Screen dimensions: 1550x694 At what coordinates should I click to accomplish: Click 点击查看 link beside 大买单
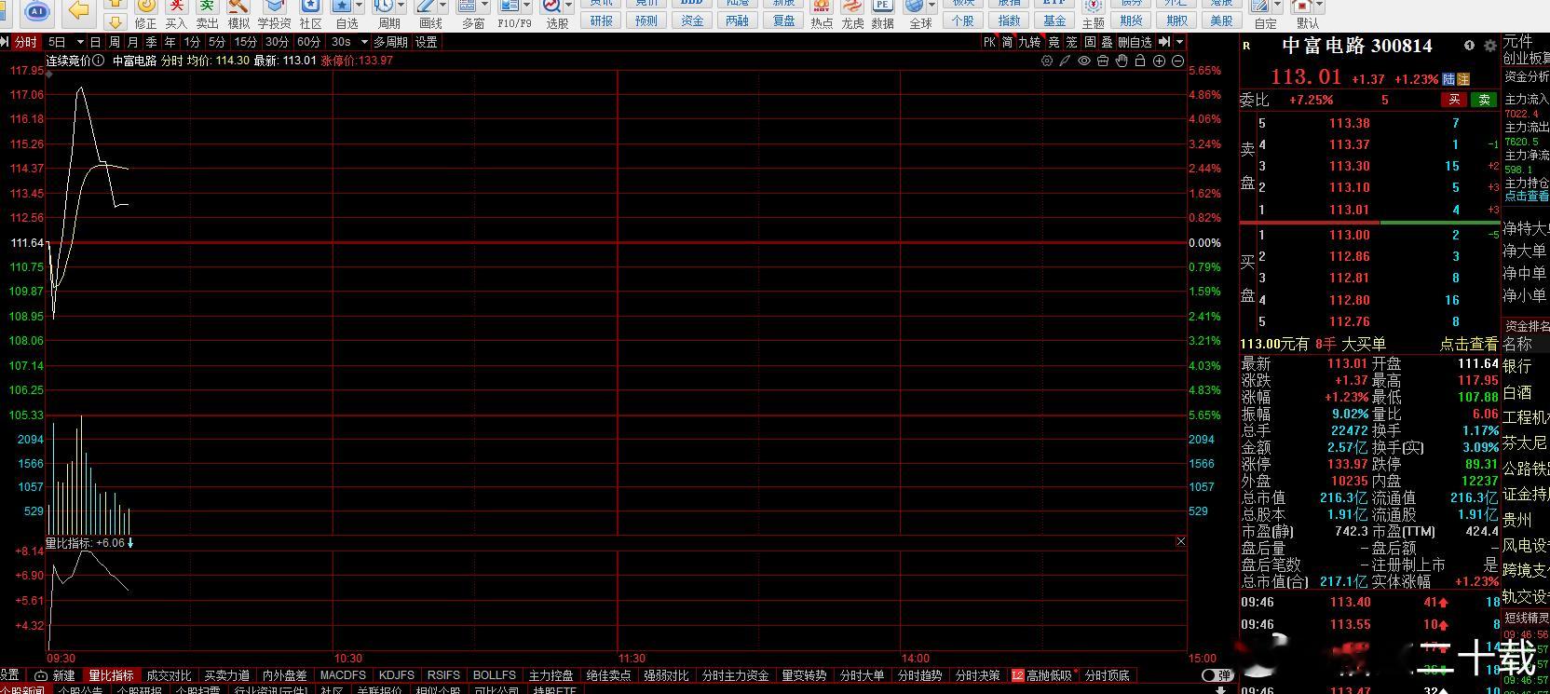coord(1469,344)
